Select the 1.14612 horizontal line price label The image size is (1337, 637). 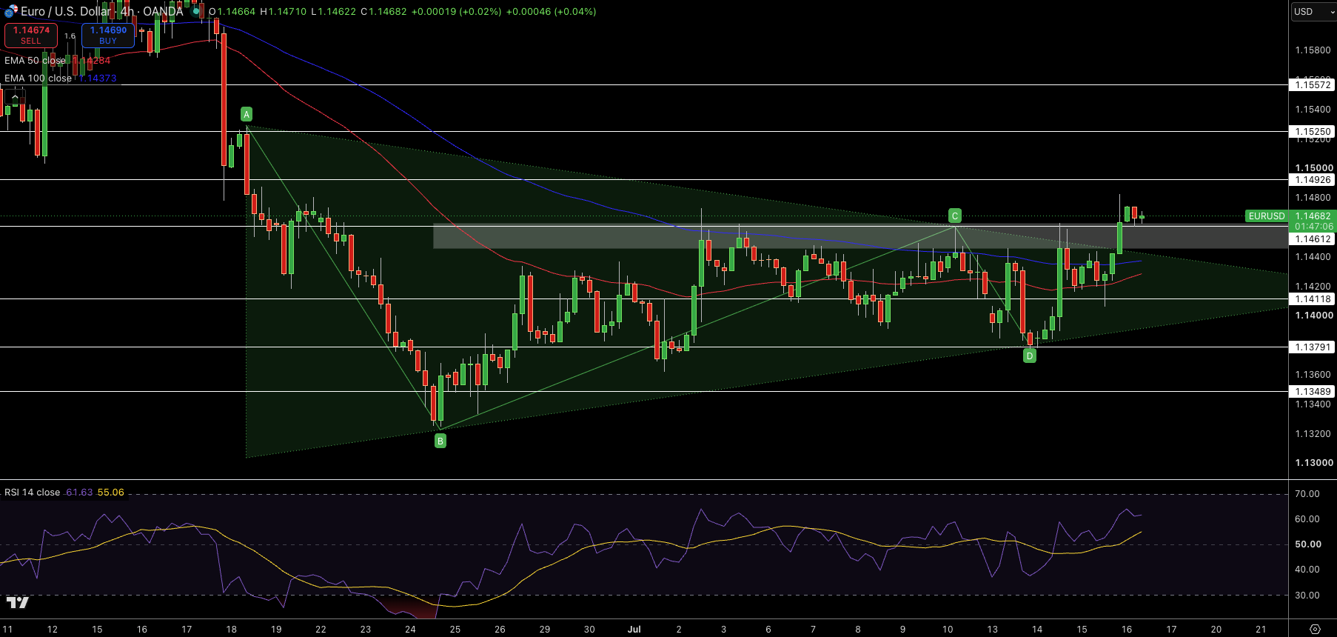coord(1313,239)
